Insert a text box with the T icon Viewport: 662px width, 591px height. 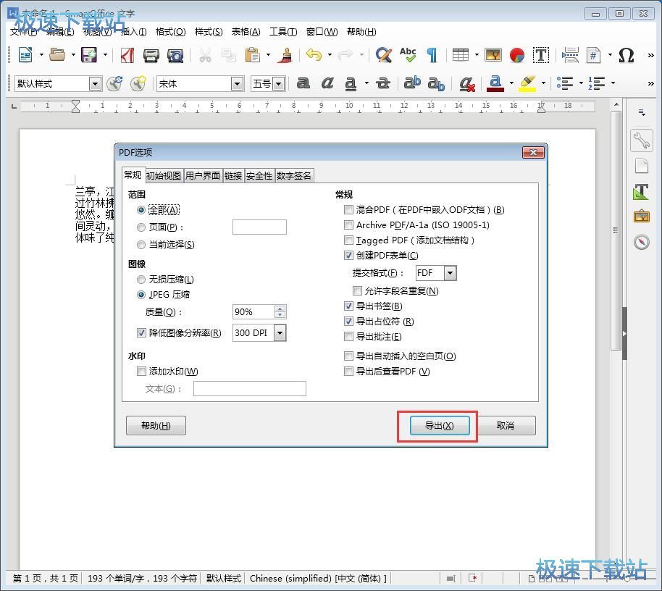coord(540,55)
